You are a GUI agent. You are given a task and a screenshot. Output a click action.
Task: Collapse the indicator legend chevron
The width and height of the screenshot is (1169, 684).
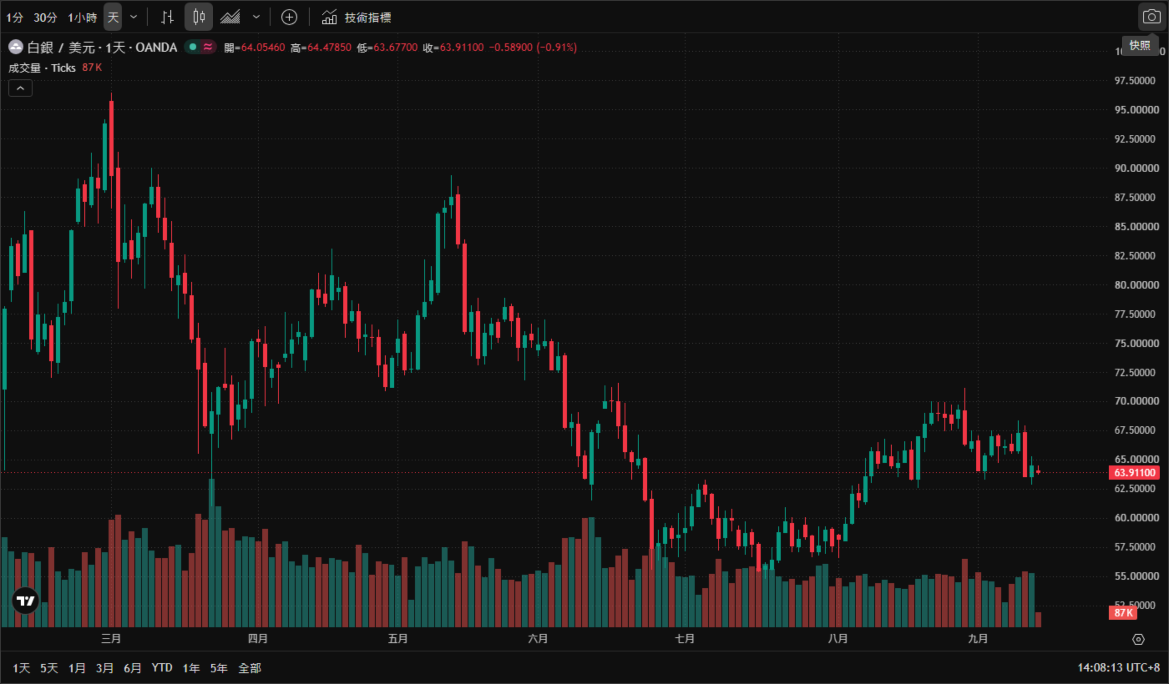coord(20,88)
